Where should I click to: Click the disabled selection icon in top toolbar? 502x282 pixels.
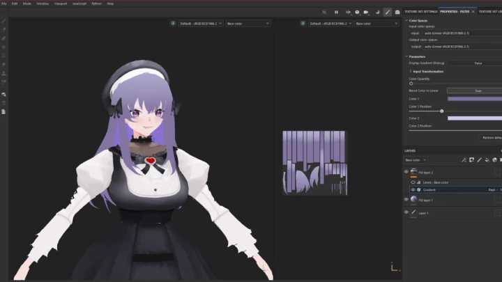[x=324, y=12]
